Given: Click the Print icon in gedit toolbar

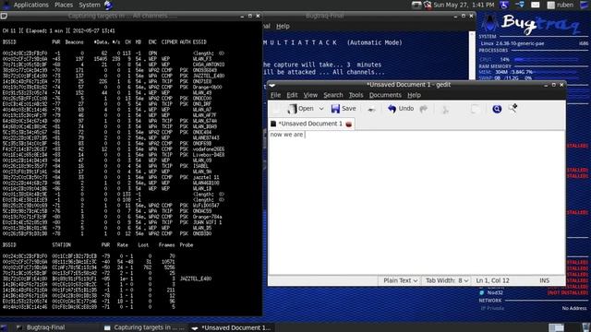Looking at the screenshot, I should click(371, 109).
